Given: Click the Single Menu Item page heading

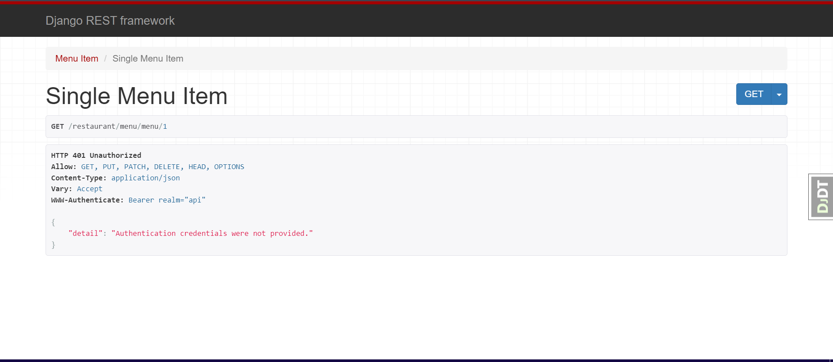Looking at the screenshot, I should 137,96.
